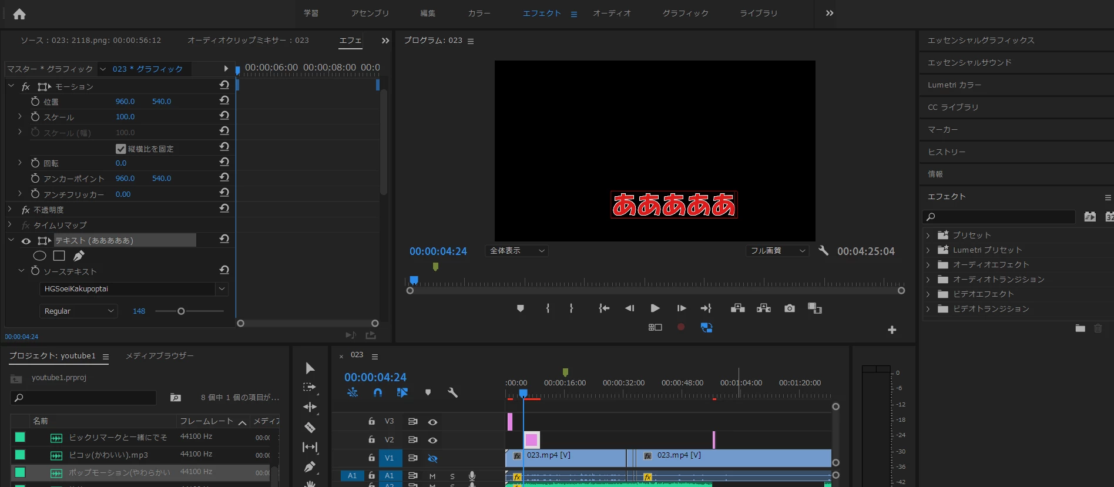This screenshot has height=487, width=1114.
Task: Expand the 不透明度 effect group
Action: point(10,209)
